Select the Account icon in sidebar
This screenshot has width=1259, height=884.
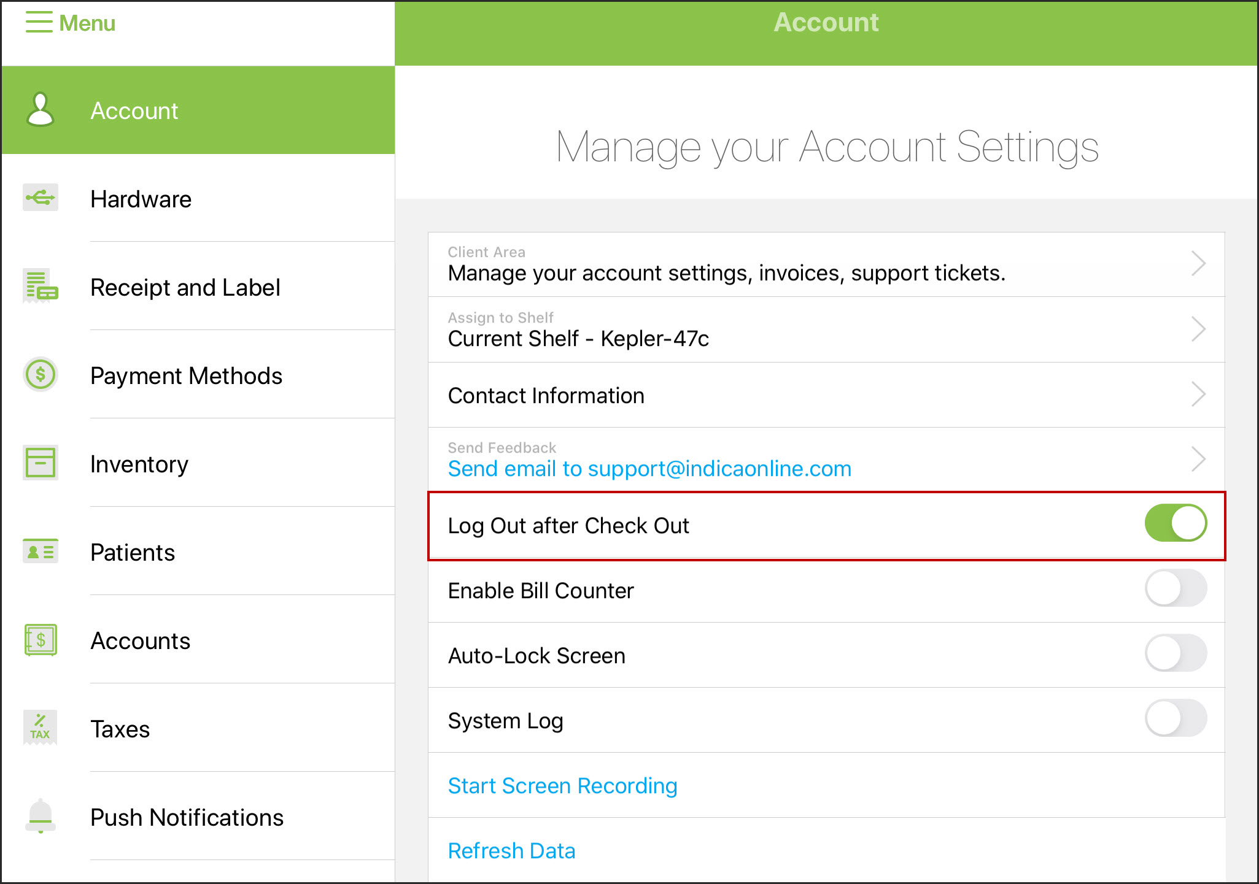[x=41, y=110]
